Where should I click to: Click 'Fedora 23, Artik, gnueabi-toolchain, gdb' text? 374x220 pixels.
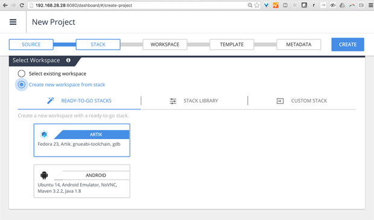tap(79, 144)
